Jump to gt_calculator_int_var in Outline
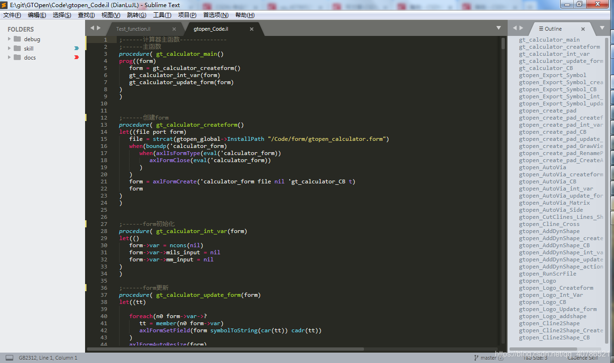Screen dimensions: 614x363 (554, 54)
